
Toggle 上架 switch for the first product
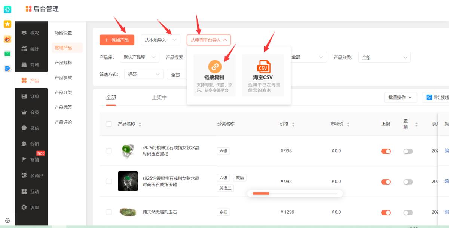pyautogui.click(x=386, y=151)
